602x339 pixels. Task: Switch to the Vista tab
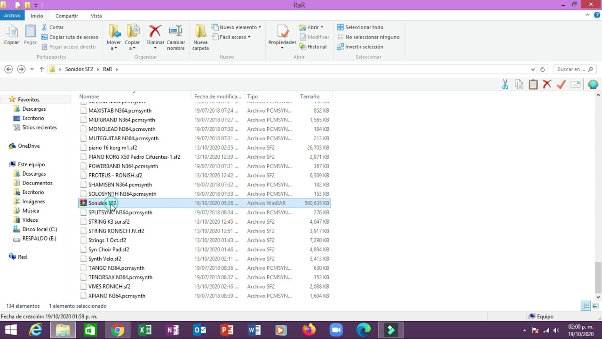coord(96,16)
